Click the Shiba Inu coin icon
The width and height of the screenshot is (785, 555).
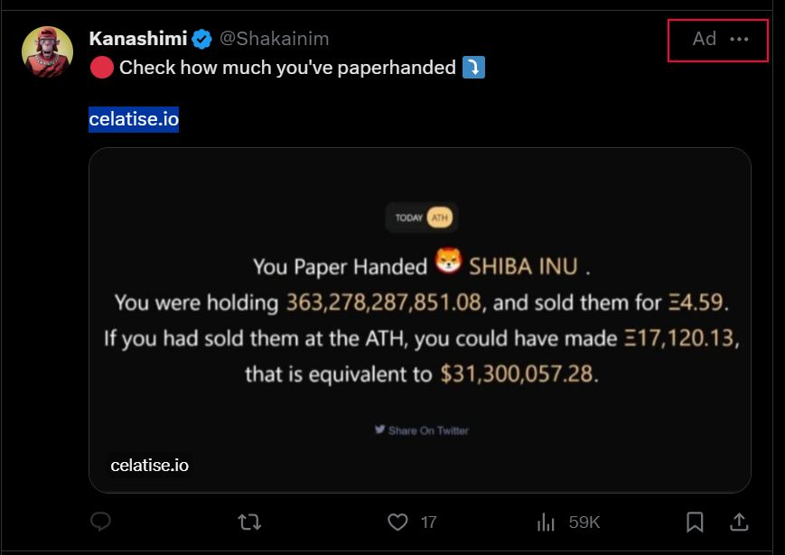(447, 260)
